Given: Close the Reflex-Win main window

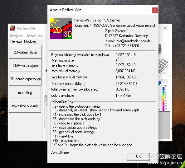Looking at the screenshot, I should pos(165,28).
